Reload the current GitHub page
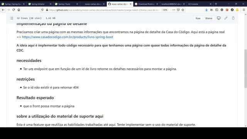Viewport: 247px width, 139px height. point(14,10)
